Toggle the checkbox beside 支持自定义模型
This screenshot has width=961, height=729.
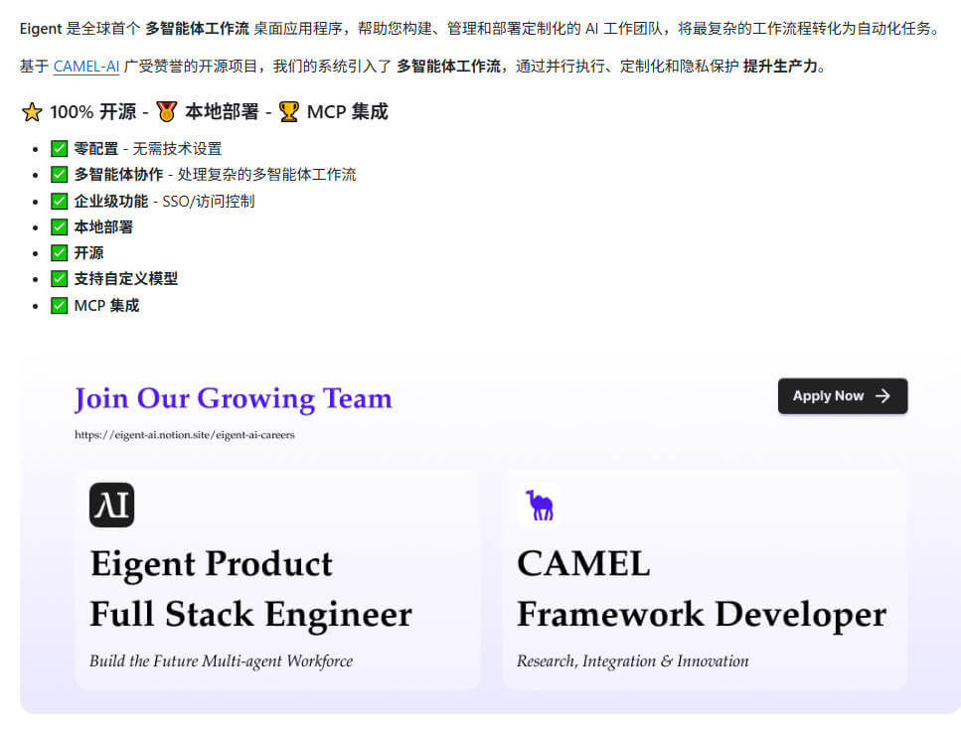pos(60,279)
